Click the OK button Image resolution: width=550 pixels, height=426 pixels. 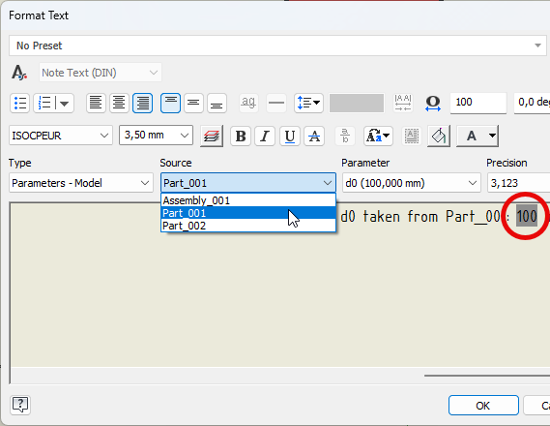pos(483,406)
